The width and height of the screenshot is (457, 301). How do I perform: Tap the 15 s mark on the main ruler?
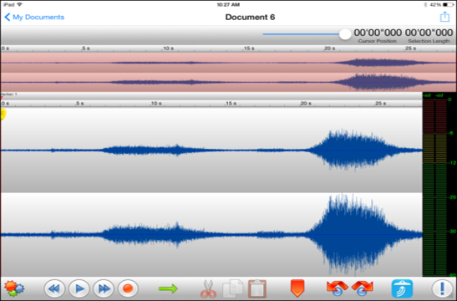click(x=231, y=103)
